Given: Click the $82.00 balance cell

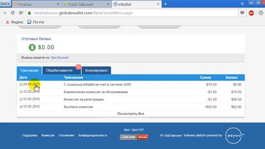Looking at the screenshot, I should click(x=236, y=107).
